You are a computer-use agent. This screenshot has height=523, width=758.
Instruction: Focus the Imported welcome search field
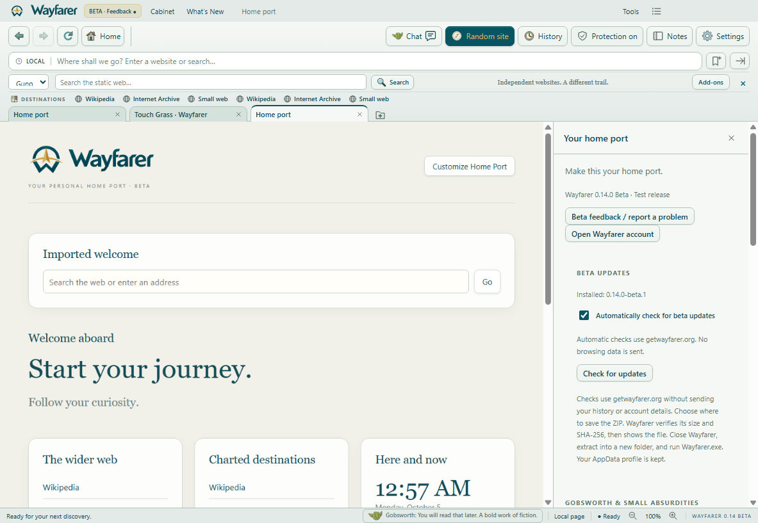(256, 282)
